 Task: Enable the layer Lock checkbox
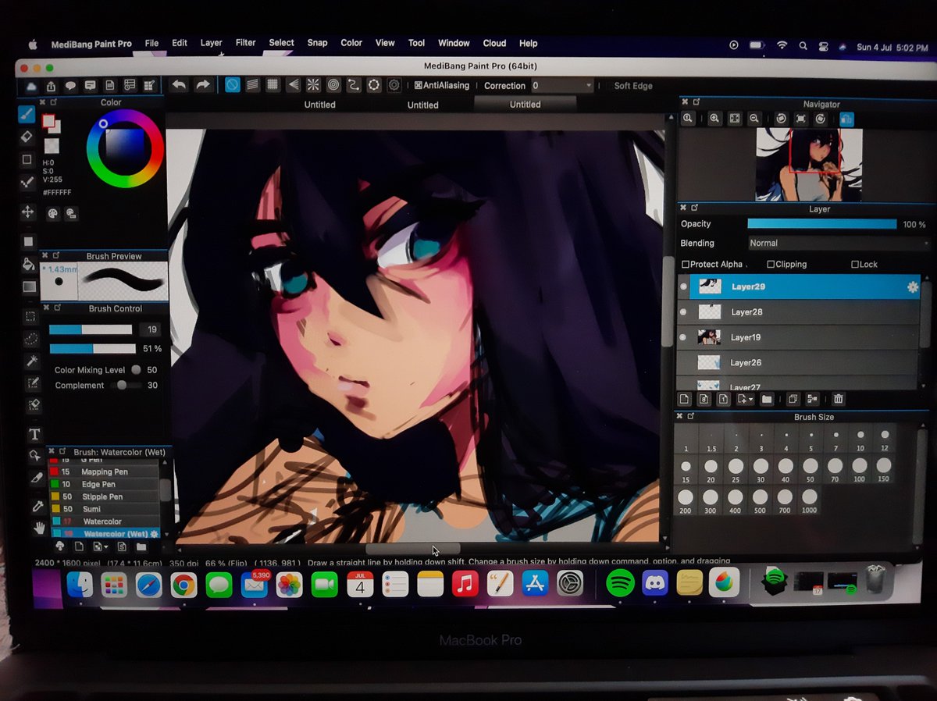[864, 265]
